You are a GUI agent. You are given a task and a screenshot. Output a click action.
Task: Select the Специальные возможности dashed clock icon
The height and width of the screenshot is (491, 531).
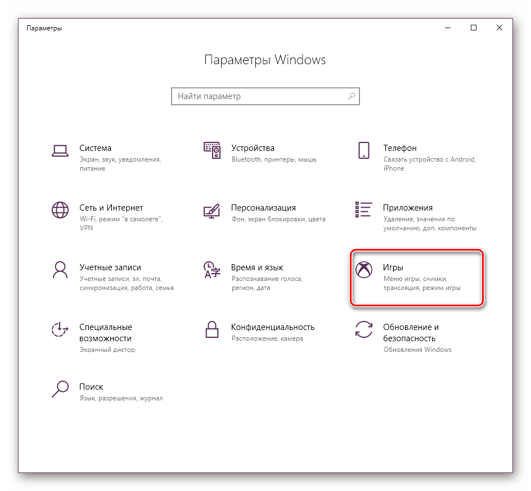pos(60,329)
